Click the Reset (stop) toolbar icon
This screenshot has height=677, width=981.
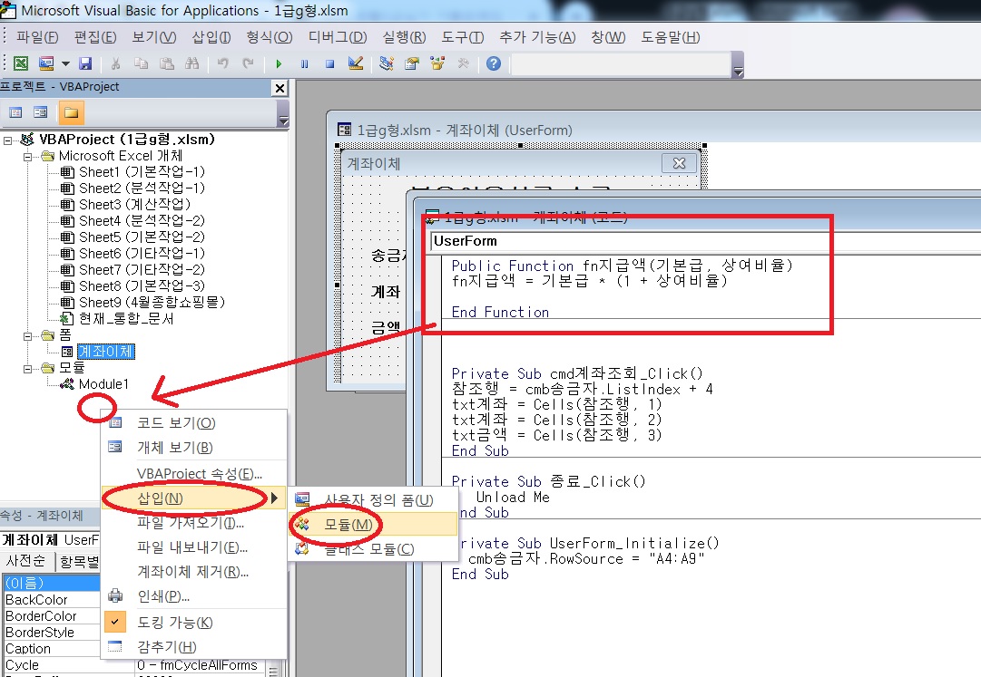(x=329, y=63)
